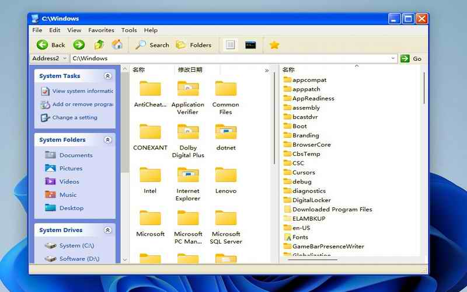Click scroll-down arrow of sidebar scrollbar
This screenshot has height=292, width=467.
(125, 259)
